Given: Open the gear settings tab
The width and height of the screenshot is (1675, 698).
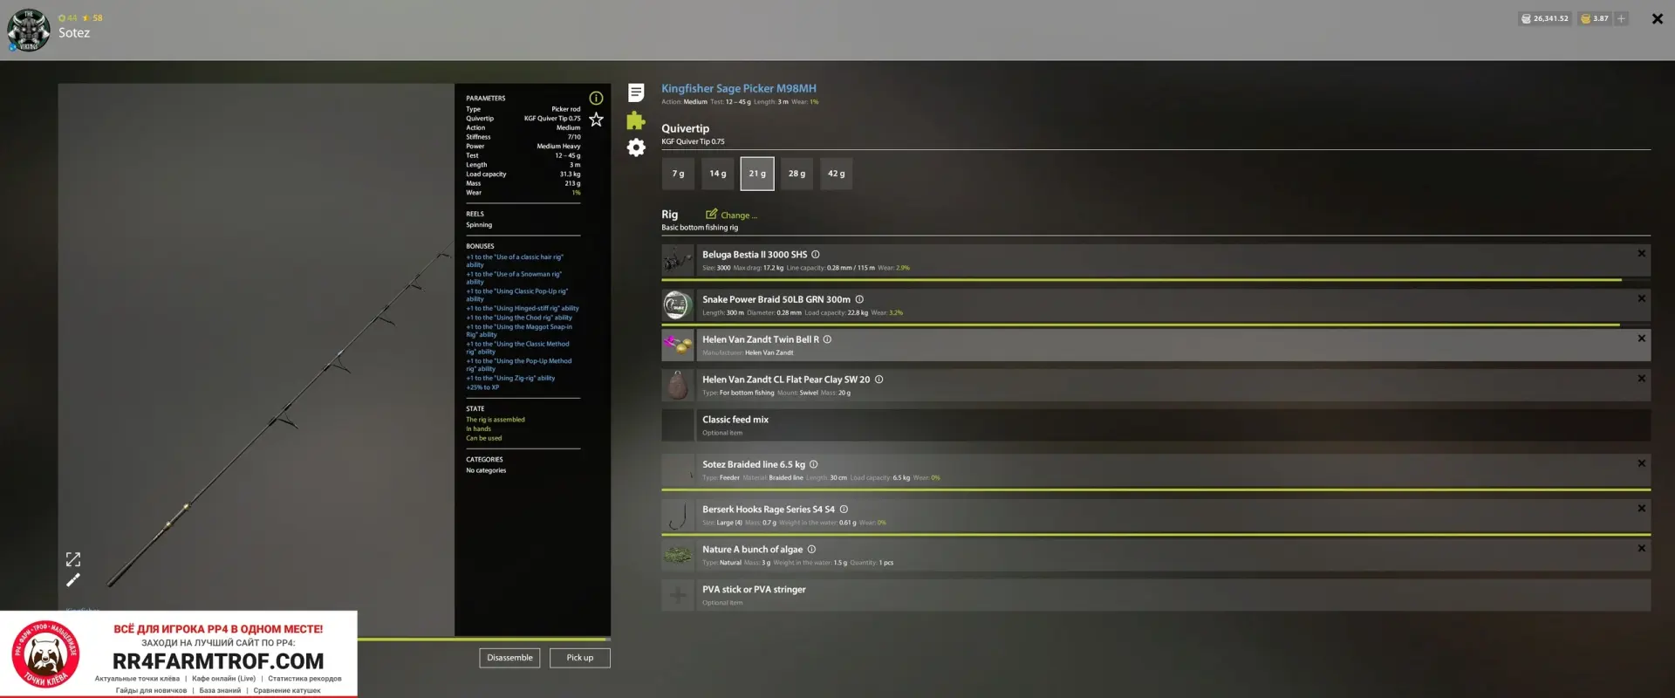Looking at the screenshot, I should (636, 147).
